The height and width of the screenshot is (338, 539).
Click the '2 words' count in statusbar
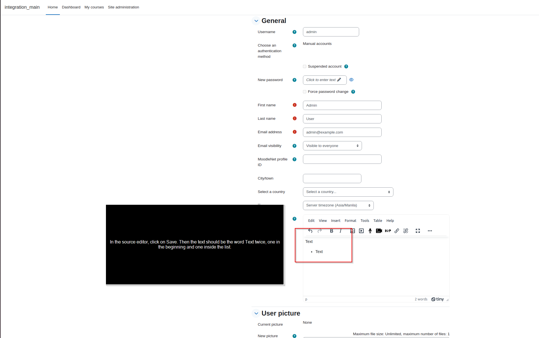[x=421, y=299]
